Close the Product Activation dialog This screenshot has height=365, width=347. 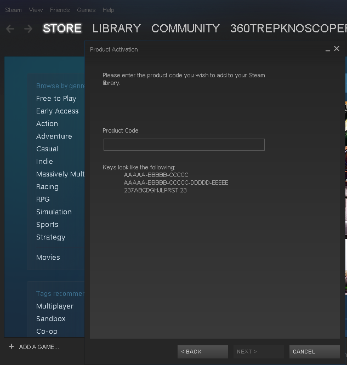(x=337, y=49)
